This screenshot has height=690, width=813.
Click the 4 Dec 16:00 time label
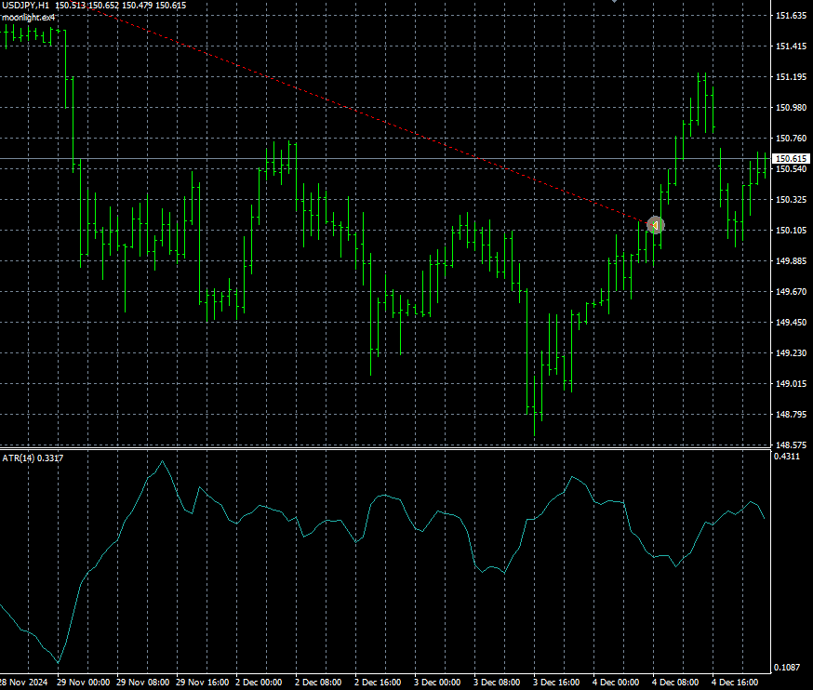pos(735,683)
